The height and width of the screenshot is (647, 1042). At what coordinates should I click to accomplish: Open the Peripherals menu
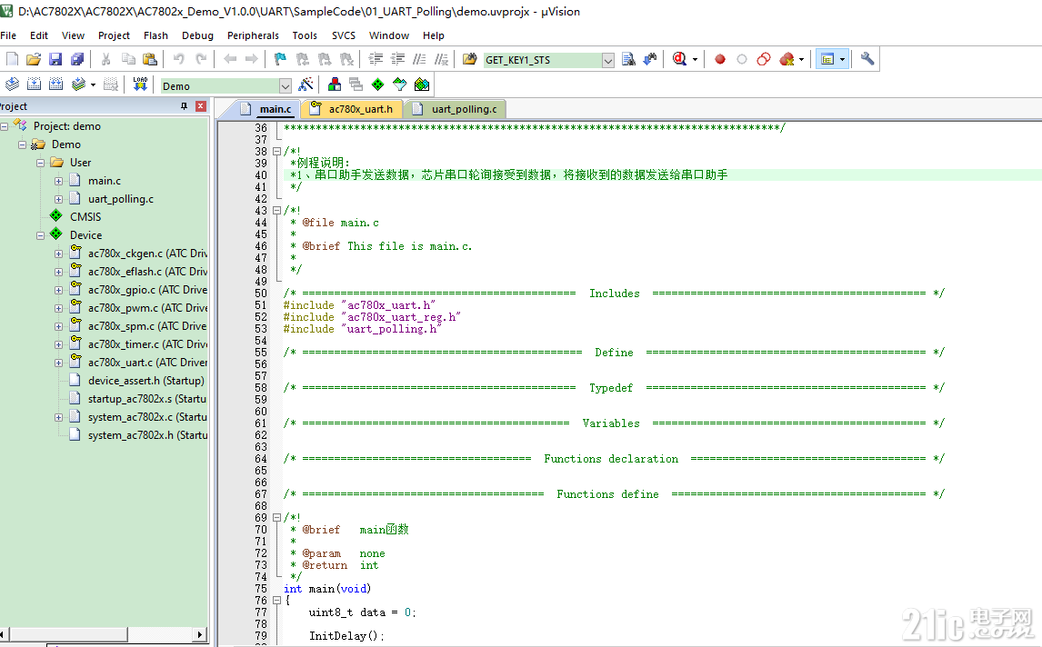(x=253, y=35)
